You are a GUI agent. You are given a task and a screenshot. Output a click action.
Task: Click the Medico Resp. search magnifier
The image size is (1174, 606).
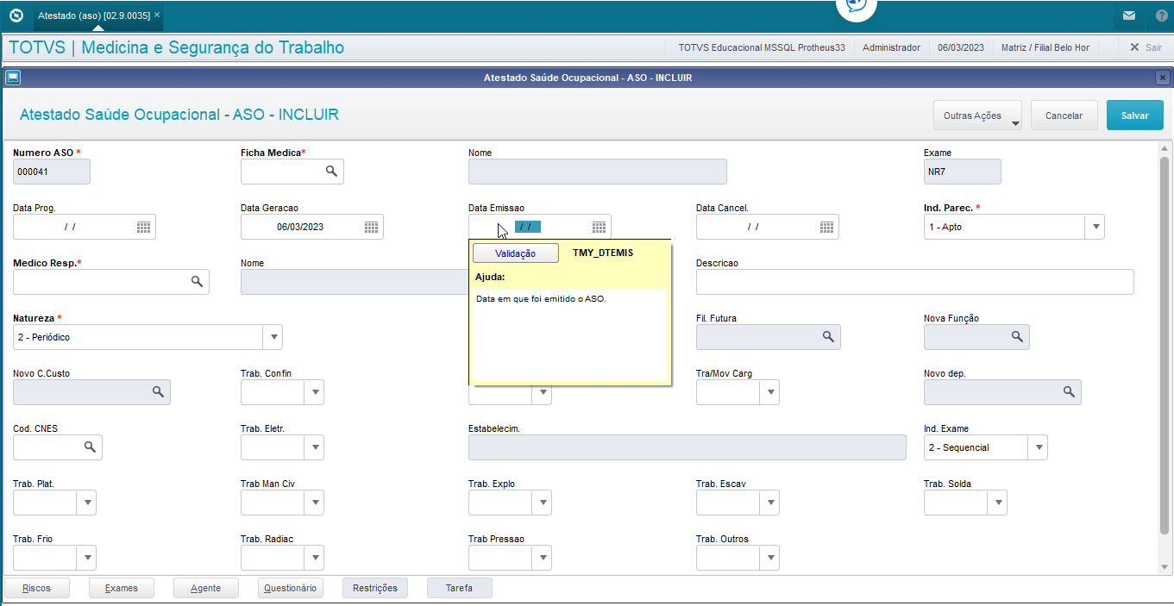(x=197, y=282)
